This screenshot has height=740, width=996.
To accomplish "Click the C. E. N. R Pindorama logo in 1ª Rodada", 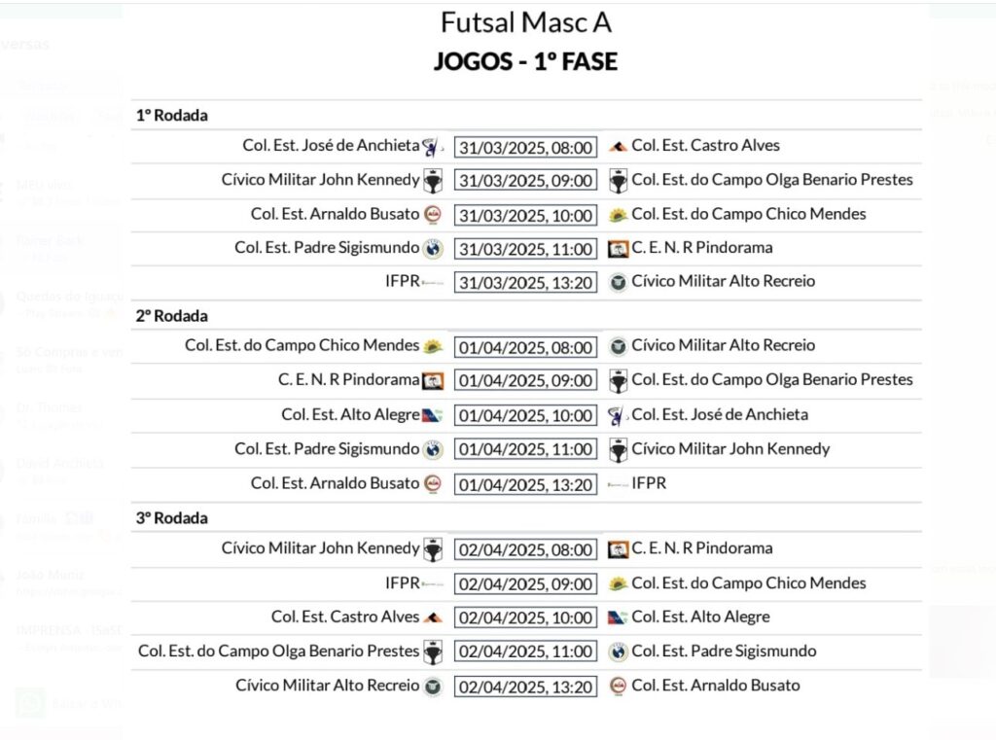I will (x=618, y=249).
